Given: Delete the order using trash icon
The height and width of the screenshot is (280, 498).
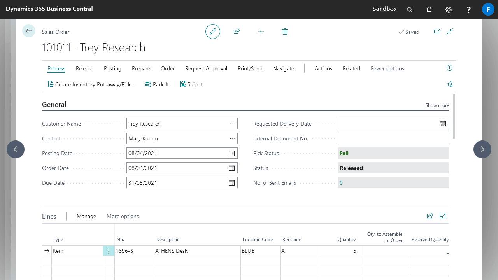Looking at the screenshot, I should pos(285,31).
